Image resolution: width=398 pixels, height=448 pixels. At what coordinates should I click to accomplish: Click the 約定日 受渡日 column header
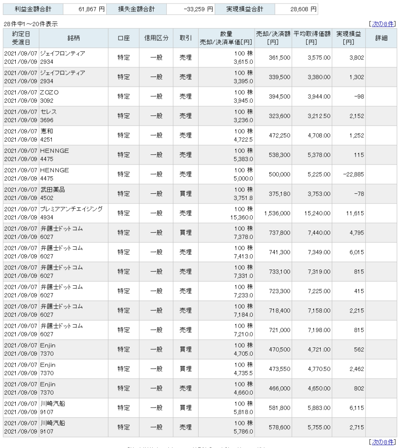[21, 38]
